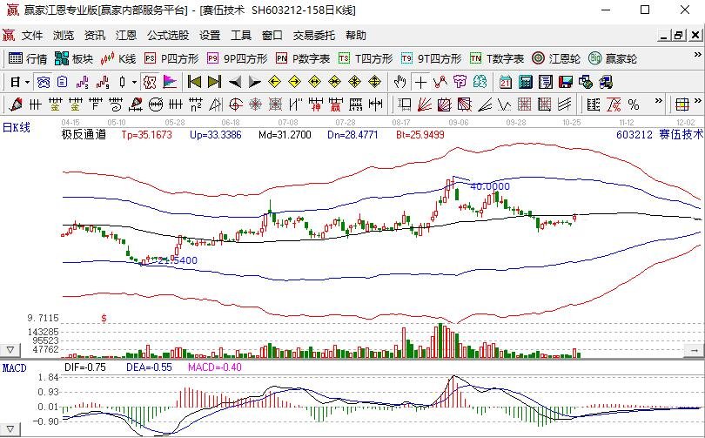
Task: Open the P数字表 tool
Action: 303,59
